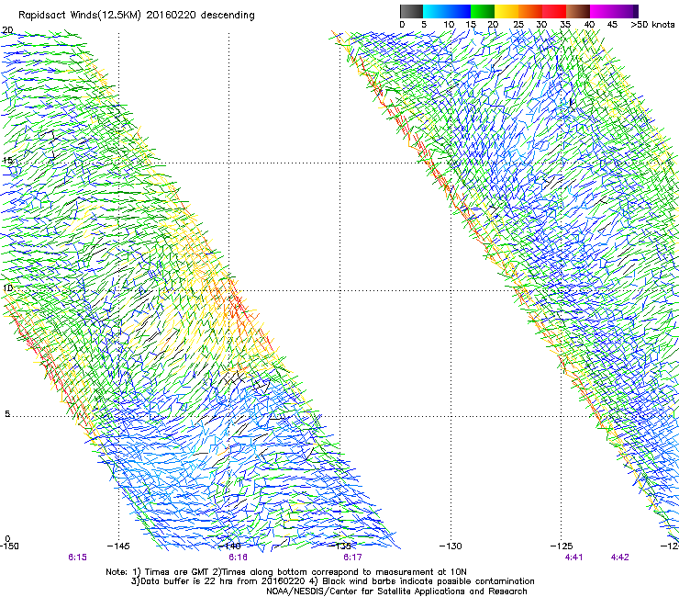The image size is (679, 597).
Task: Click the longitude label '-150'
Action: 9,546
